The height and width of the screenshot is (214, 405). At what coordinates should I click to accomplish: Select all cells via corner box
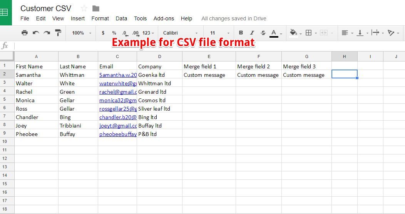tap(7, 56)
